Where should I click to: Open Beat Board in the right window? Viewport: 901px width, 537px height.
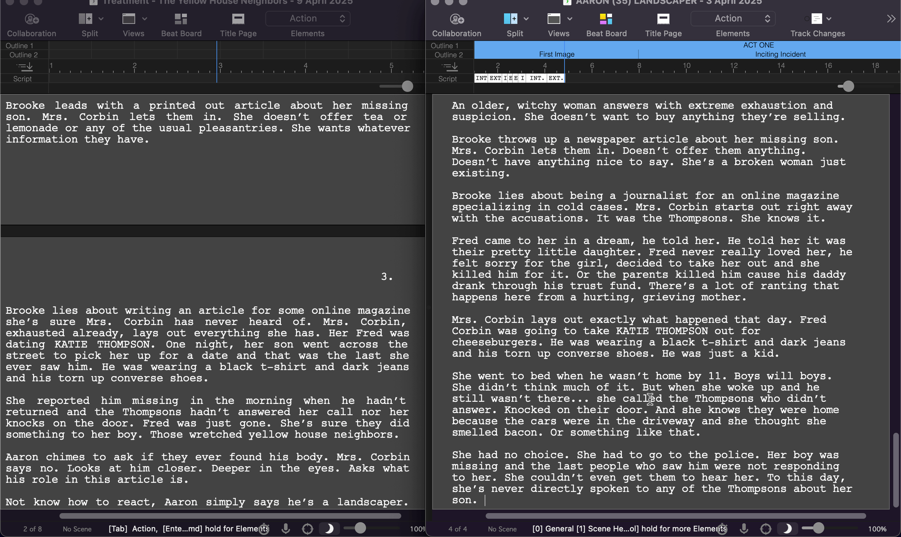tap(606, 19)
